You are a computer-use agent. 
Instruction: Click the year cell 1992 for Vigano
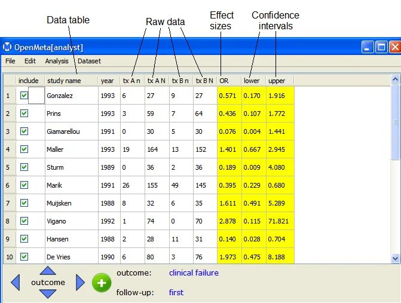(109, 221)
